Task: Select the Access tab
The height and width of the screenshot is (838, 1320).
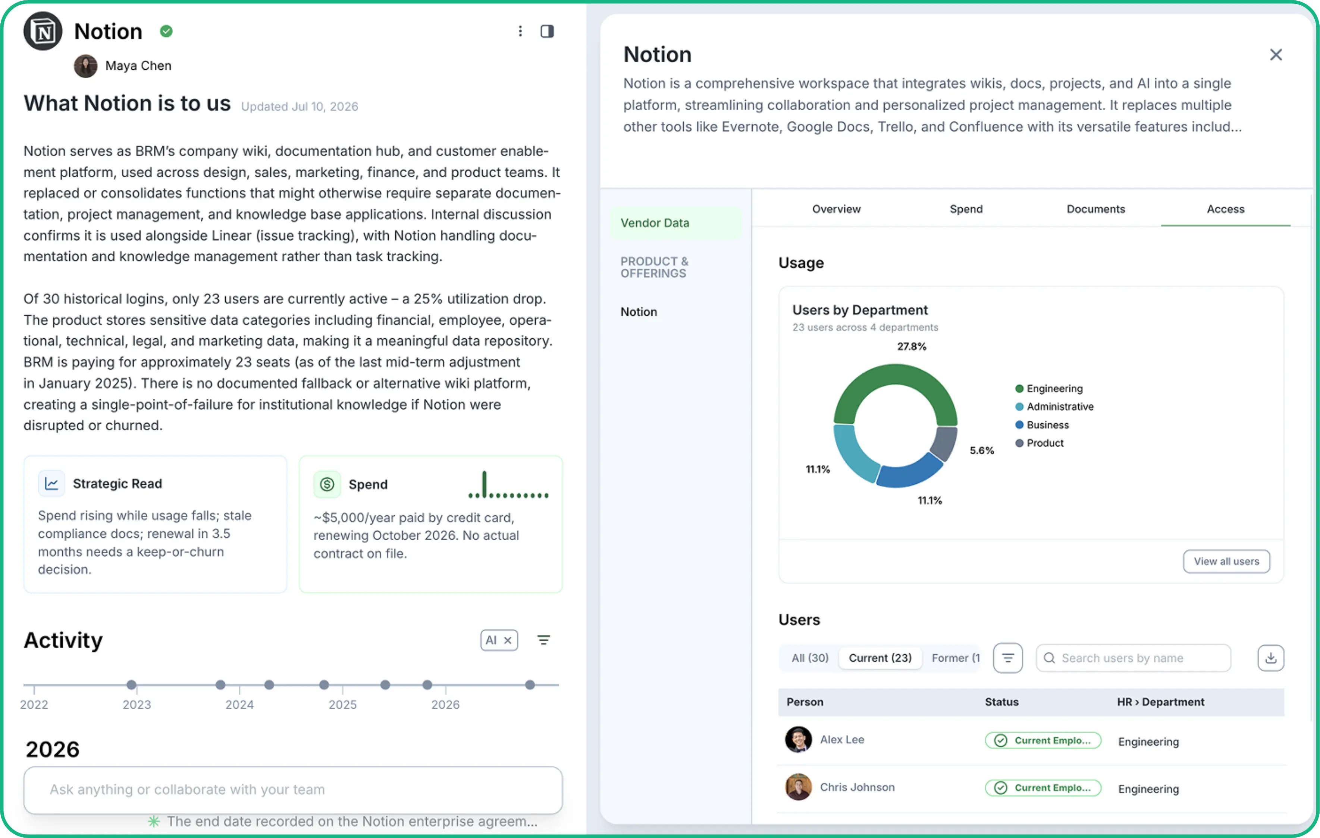Action: coord(1226,209)
